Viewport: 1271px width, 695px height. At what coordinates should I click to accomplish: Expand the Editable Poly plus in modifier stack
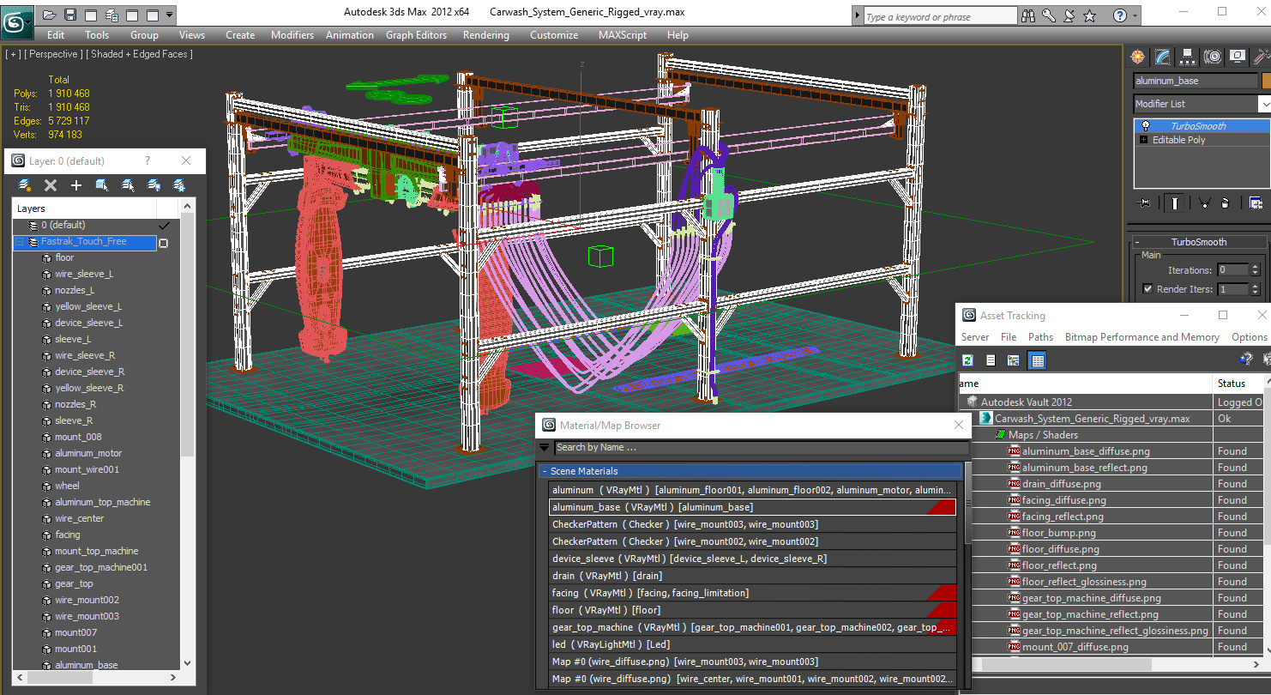tap(1143, 140)
